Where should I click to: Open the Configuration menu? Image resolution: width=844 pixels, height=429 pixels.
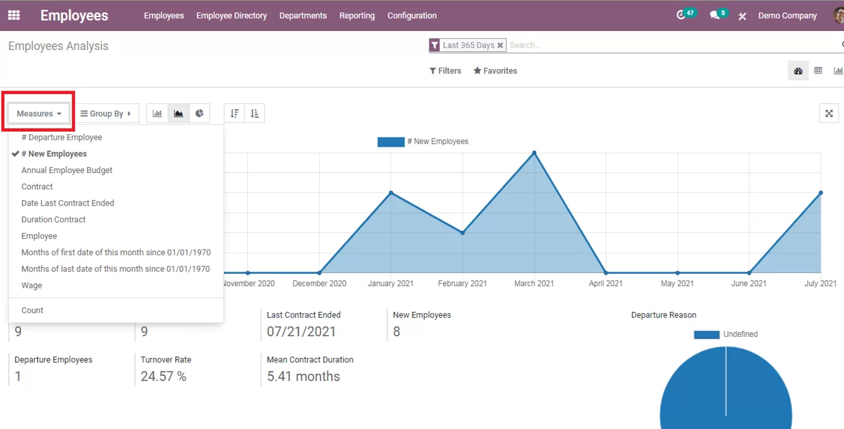(412, 15)
